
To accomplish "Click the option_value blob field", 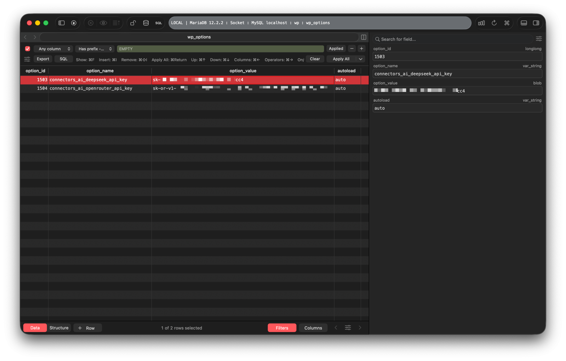I will (457, 91).
